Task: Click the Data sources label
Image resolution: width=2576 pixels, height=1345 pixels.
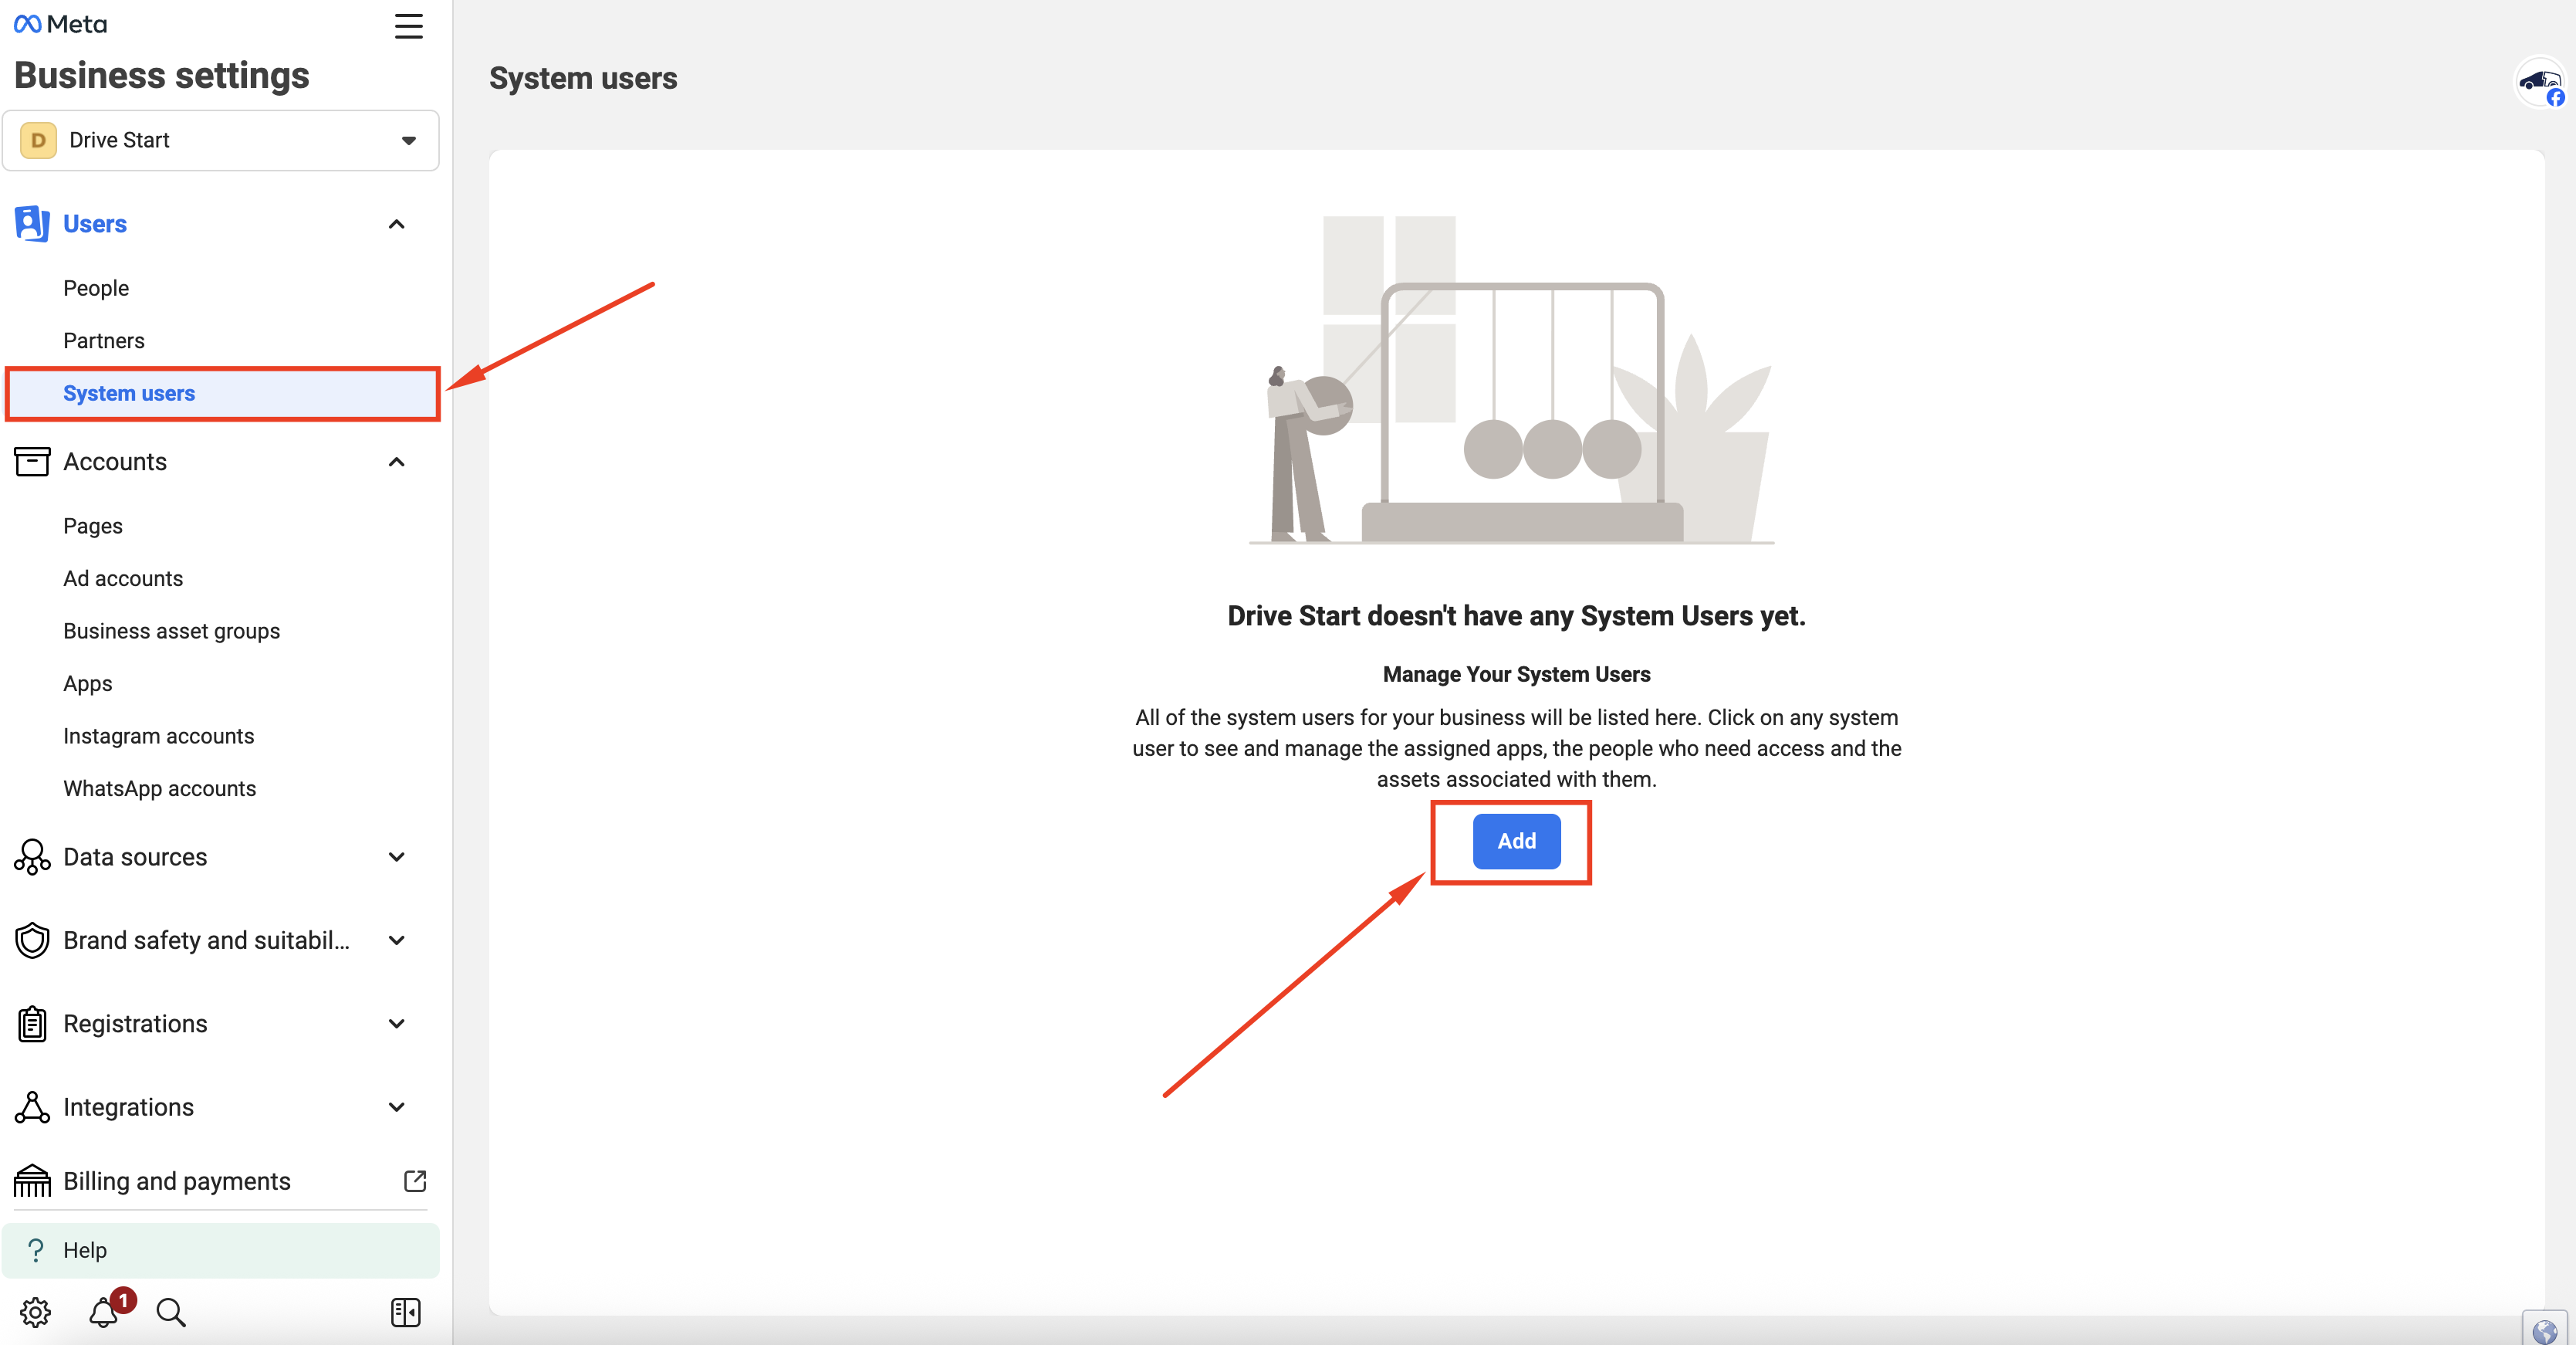Action: [x=135, y=856]
